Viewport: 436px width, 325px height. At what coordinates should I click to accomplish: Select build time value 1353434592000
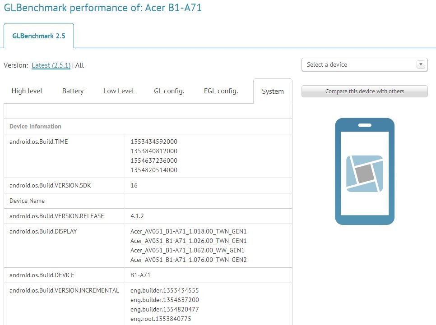154,142
